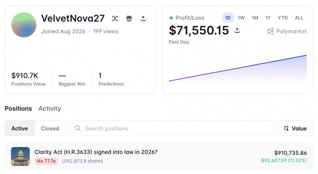Open the Activity tab
This screenshot has width=318, height=174.
click(50, 108)
